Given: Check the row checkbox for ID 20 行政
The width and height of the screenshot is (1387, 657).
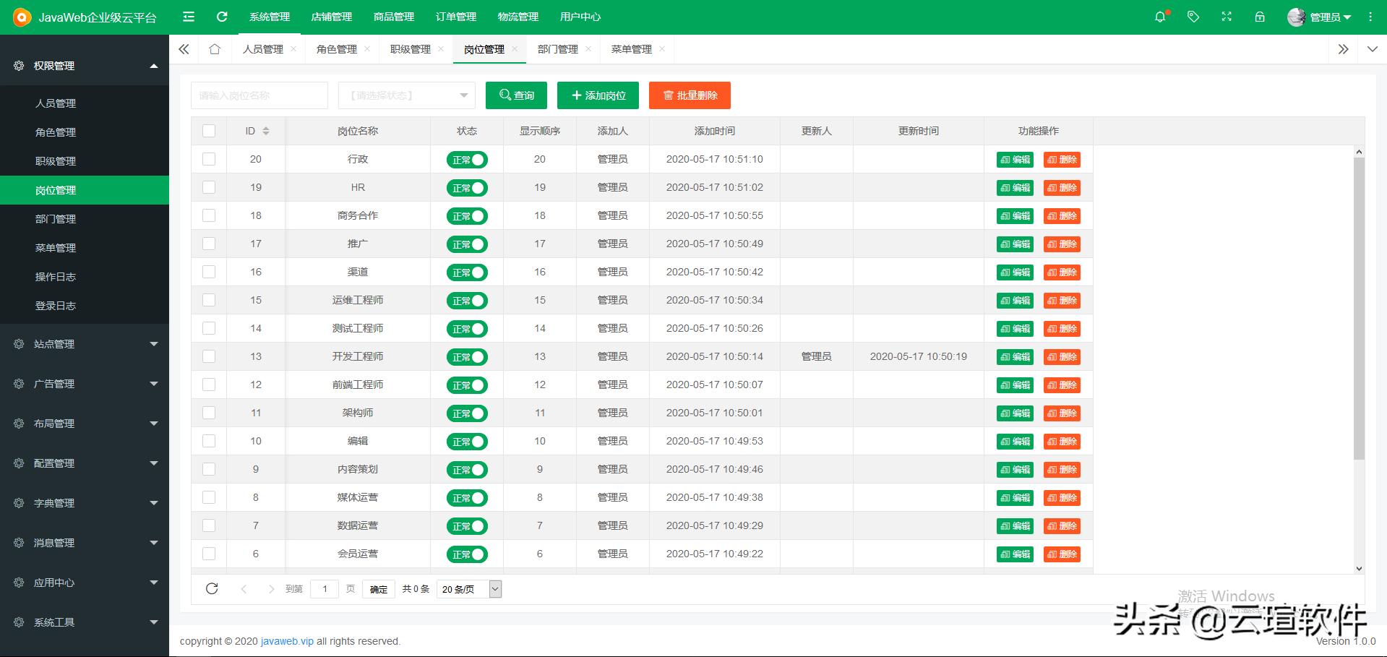Looking at the screenshot, I should [x=209, y=159].
